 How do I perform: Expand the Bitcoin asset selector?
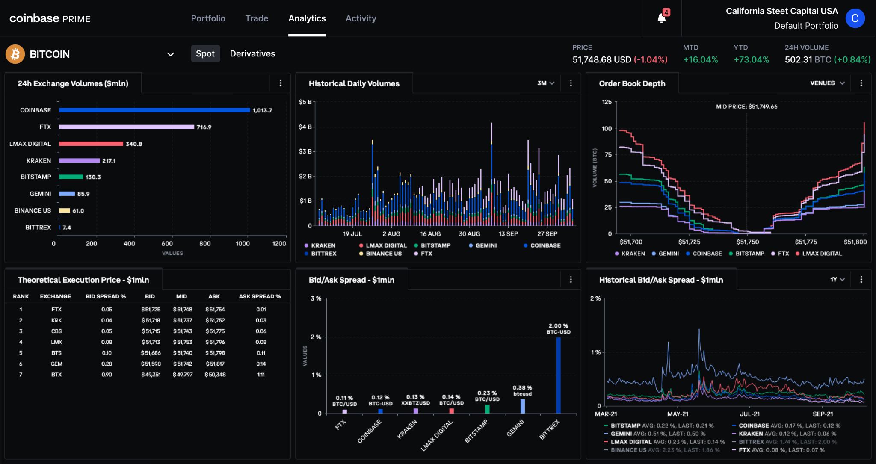170,54
